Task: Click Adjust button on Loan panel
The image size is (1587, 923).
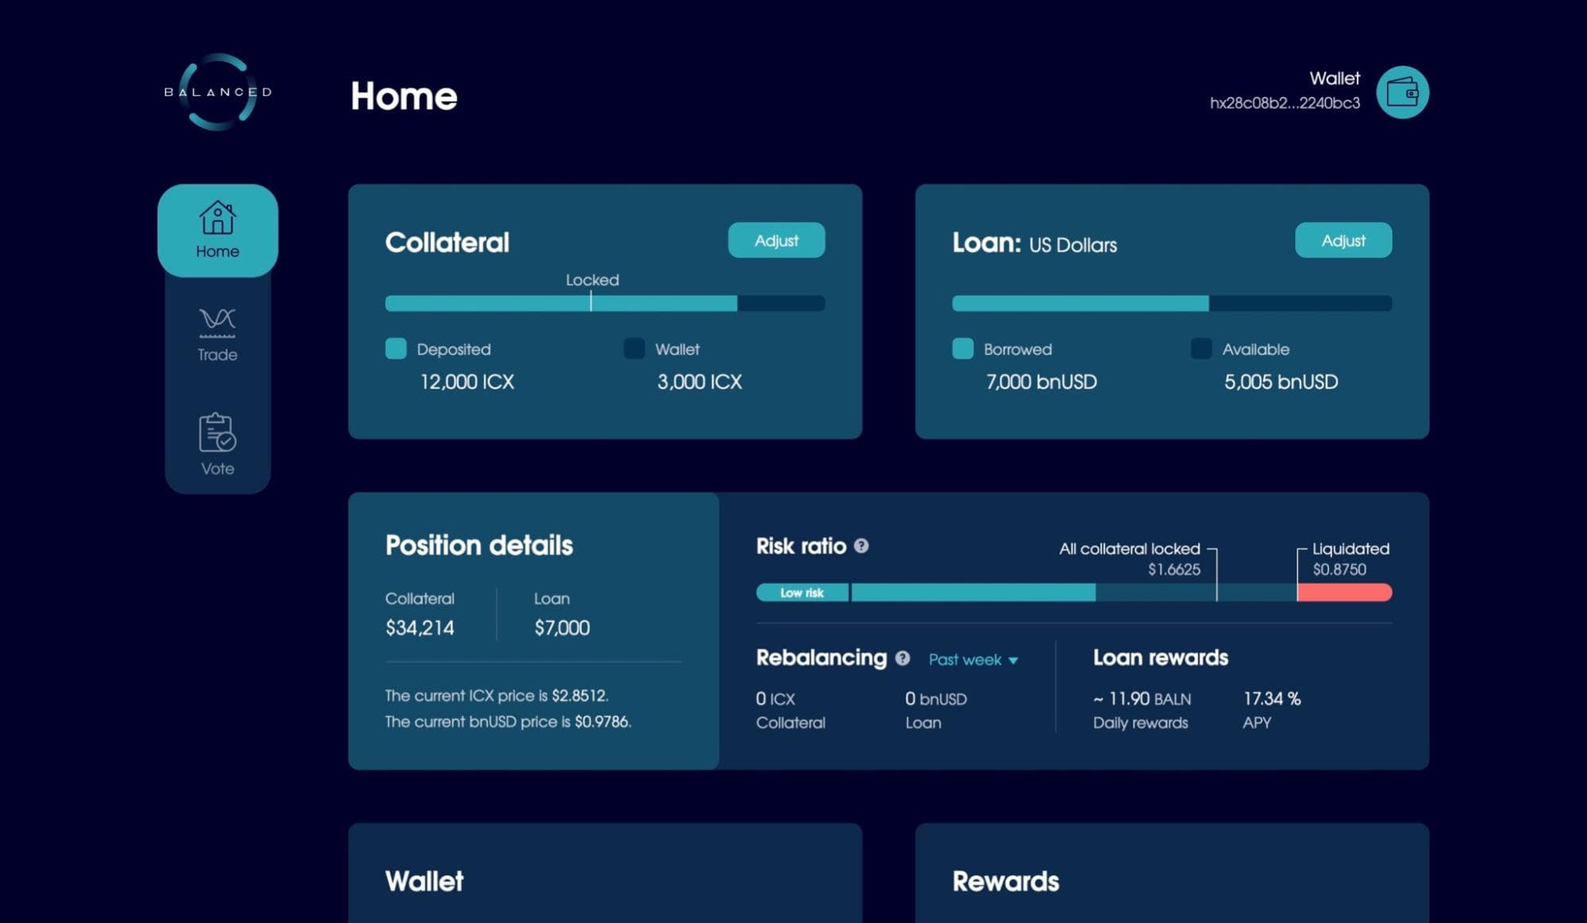Action: [x=1343, y=238]
